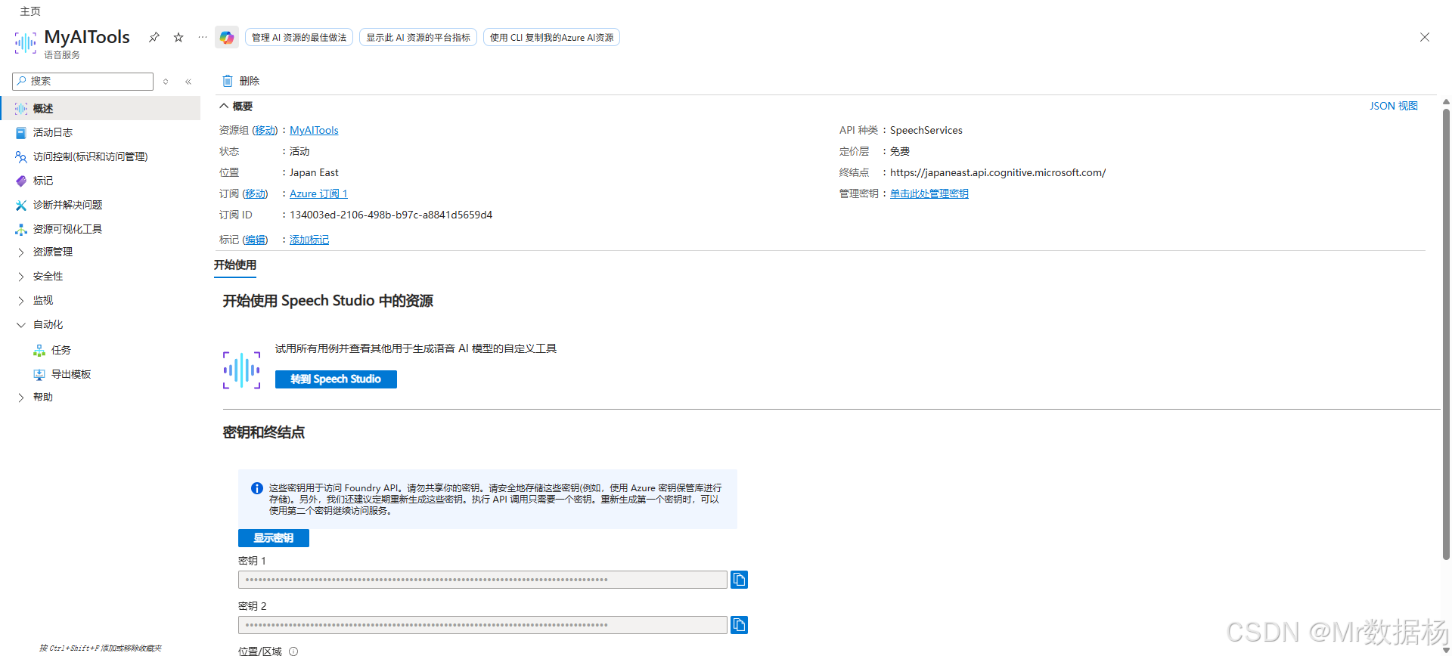The image size is (1452, 656).
Task: Click 转到 Speech Studio button
Action: [x=336, y=379]
